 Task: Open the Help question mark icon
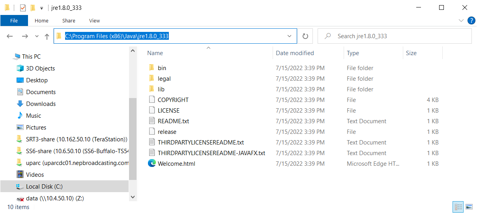[x=471, y=20]
